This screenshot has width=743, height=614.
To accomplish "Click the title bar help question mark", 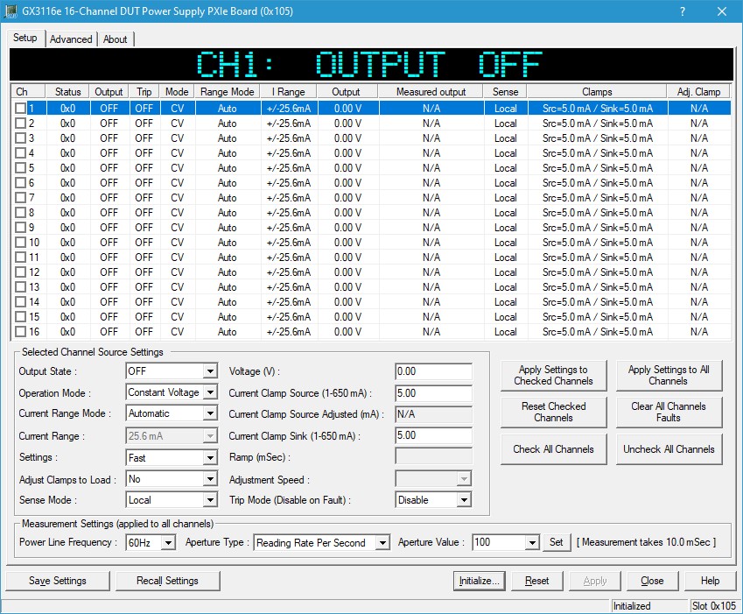I will (682, 12).
